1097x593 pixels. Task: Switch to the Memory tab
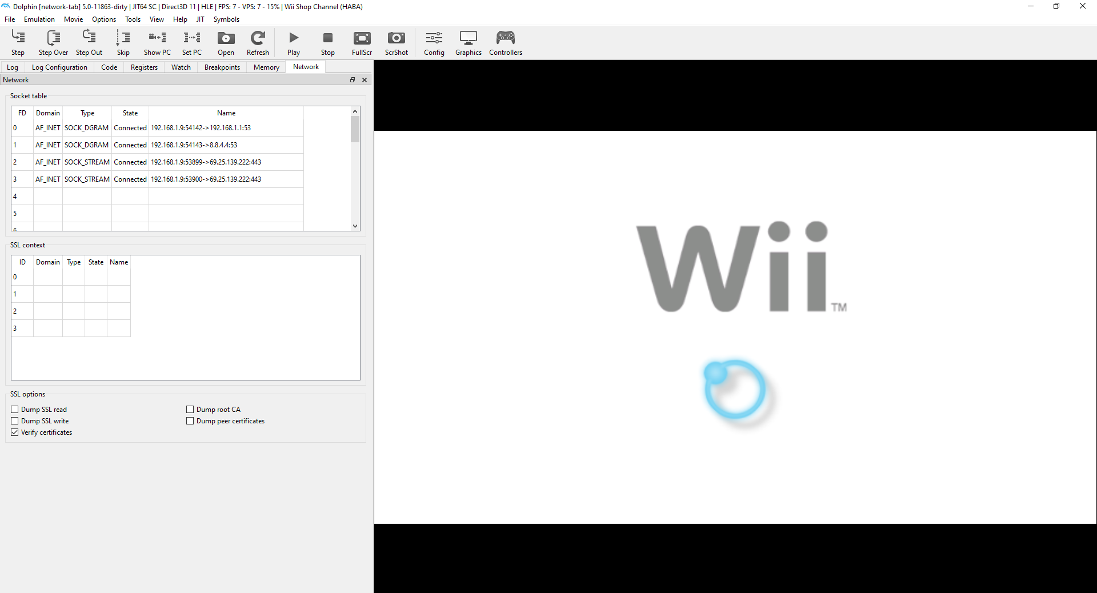[266, 67]
